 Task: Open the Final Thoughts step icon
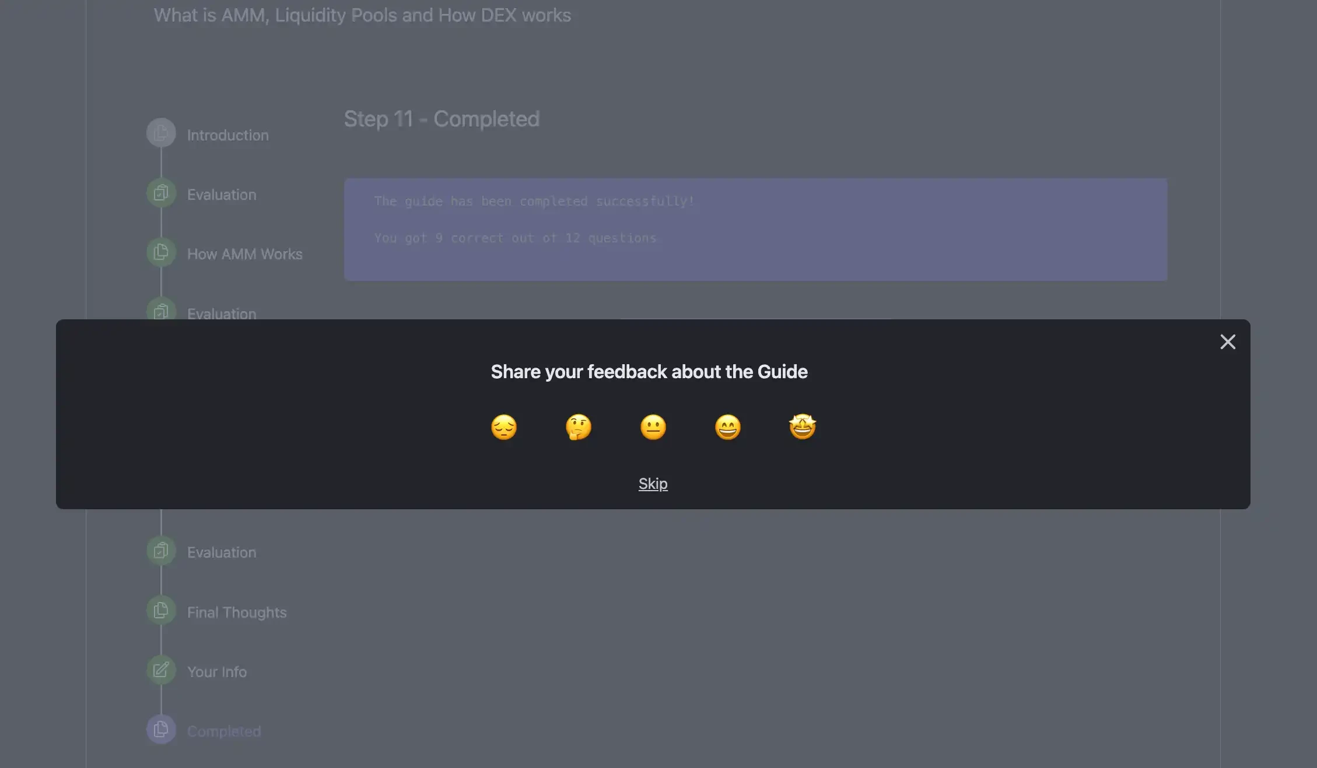click(x=161, y=610)
